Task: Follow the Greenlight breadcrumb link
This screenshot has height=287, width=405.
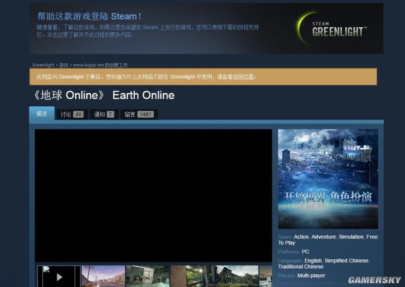Action: tap(43, 65)
